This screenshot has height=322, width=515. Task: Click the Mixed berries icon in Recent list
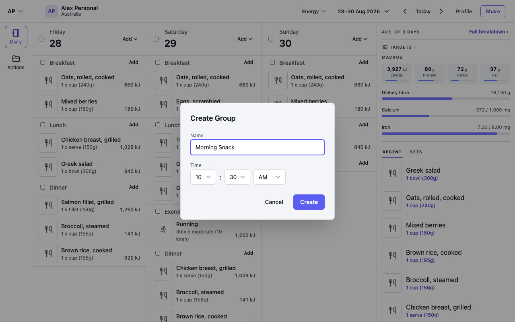click(392, 228)
